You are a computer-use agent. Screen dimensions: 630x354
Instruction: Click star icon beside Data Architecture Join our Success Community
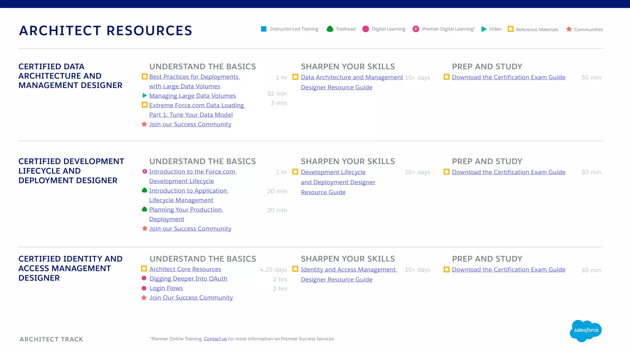point(144,124)
